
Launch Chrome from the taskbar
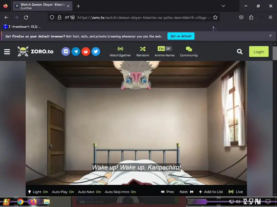click(20, 202)
